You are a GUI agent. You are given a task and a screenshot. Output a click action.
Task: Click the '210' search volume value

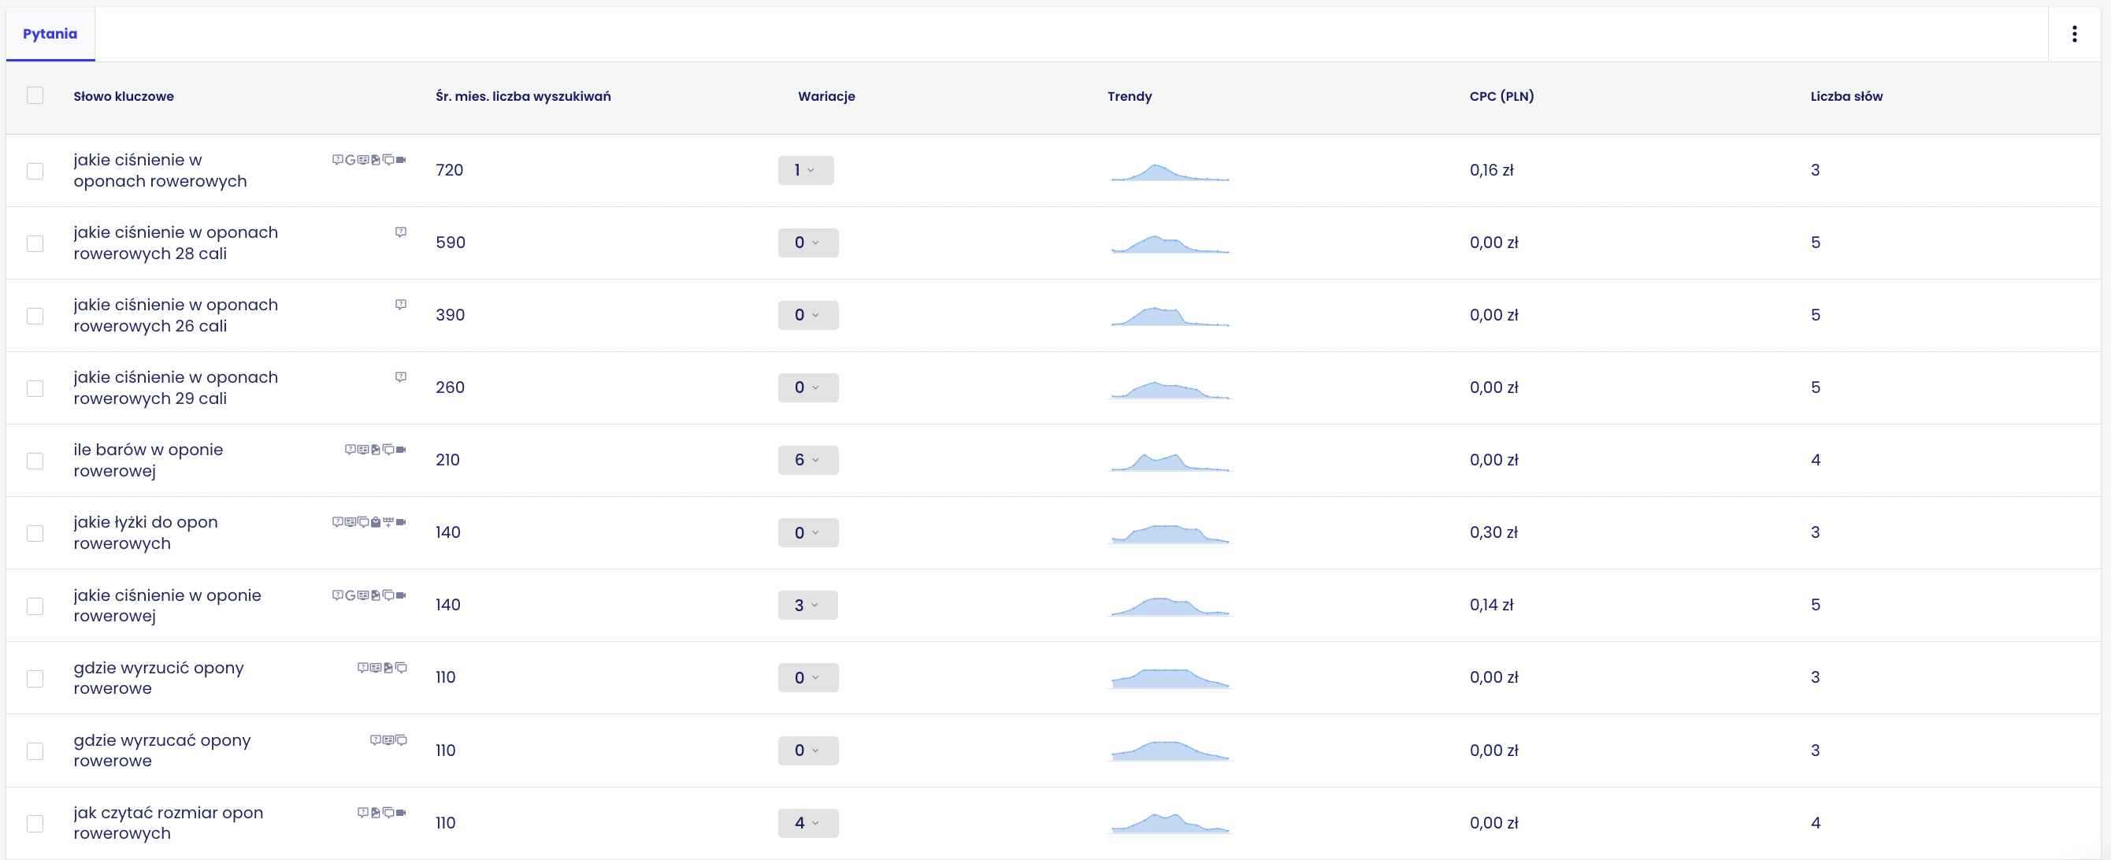click(x=447, y=460)
